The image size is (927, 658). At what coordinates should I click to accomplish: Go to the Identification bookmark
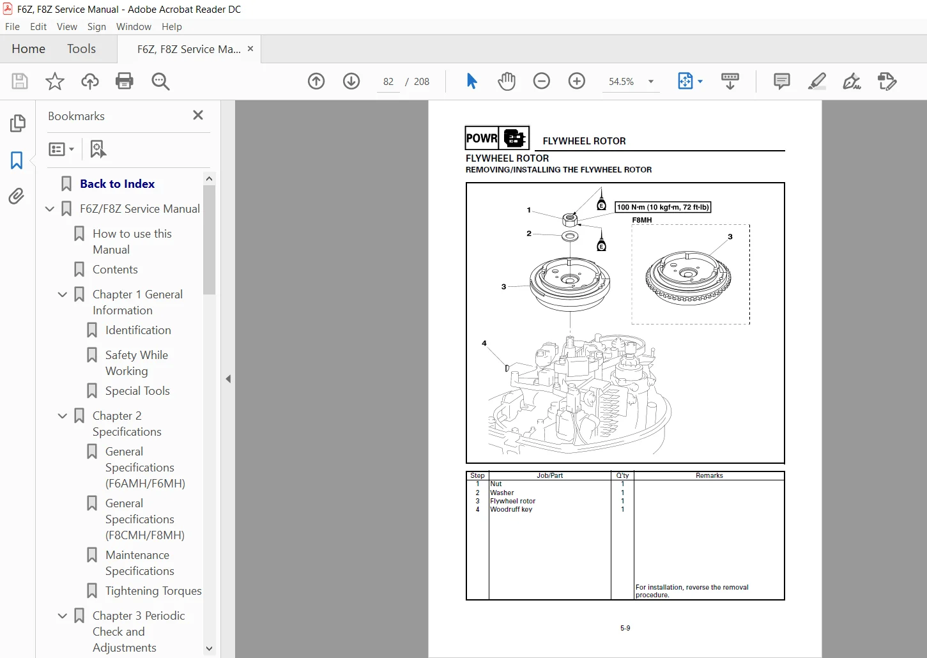(138, 330)
